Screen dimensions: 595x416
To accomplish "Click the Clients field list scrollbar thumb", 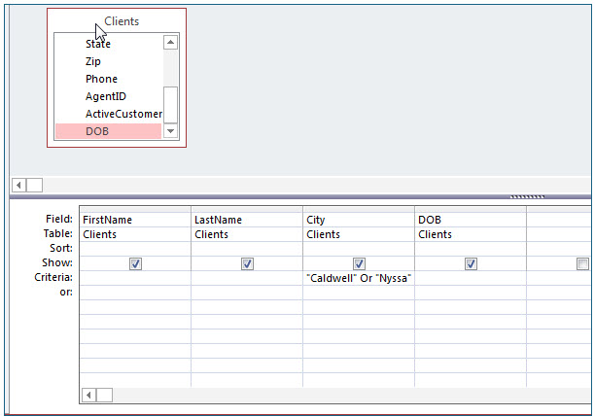I will click(170, 105).
